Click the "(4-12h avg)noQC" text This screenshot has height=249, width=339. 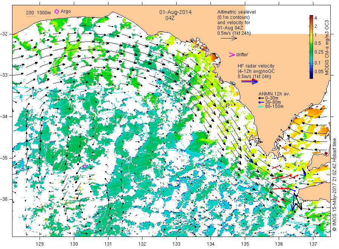coord(257,71)
